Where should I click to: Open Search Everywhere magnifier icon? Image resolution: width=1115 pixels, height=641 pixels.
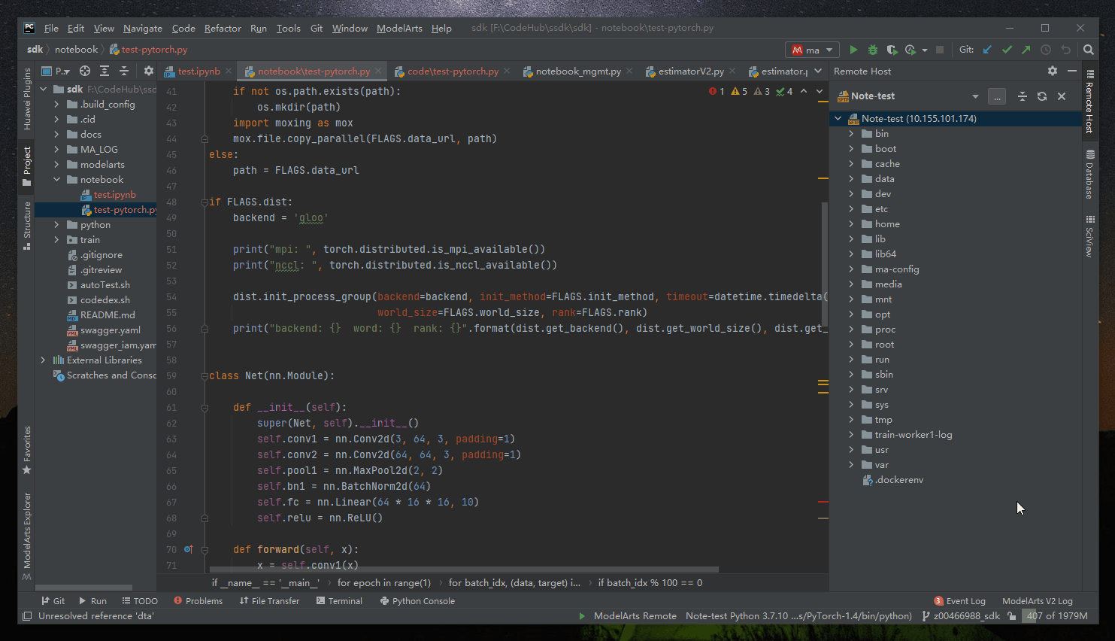click(1088, 50)
